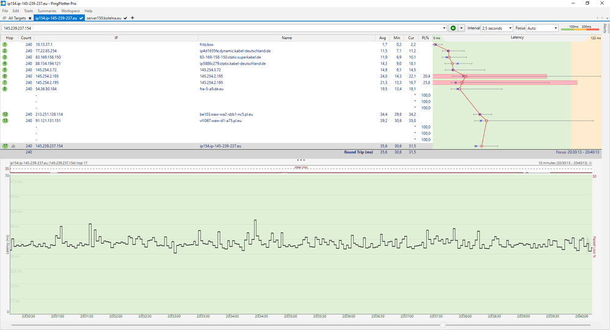The height and width of the screenshot is (330, 610).
Task: Open the Workspace menu
Action: coord(70,11)
